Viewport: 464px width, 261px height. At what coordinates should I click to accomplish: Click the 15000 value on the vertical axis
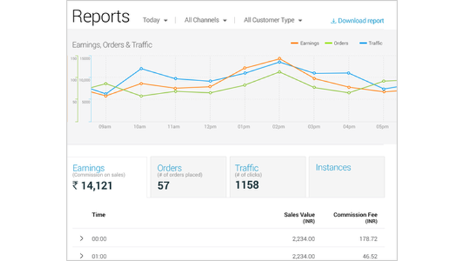[x=85, y=59]
